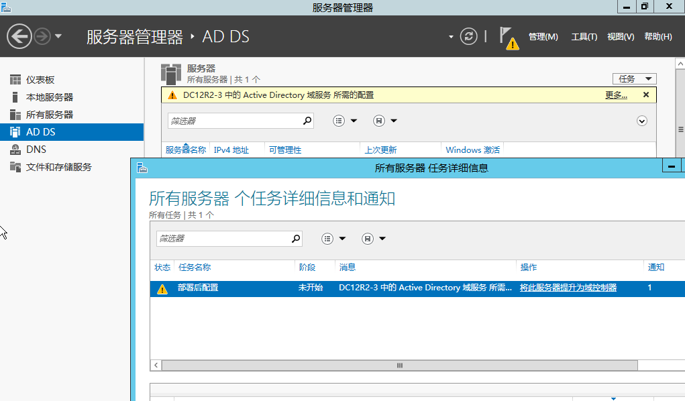Sort by 服务器名称 column

click(186, 150)
